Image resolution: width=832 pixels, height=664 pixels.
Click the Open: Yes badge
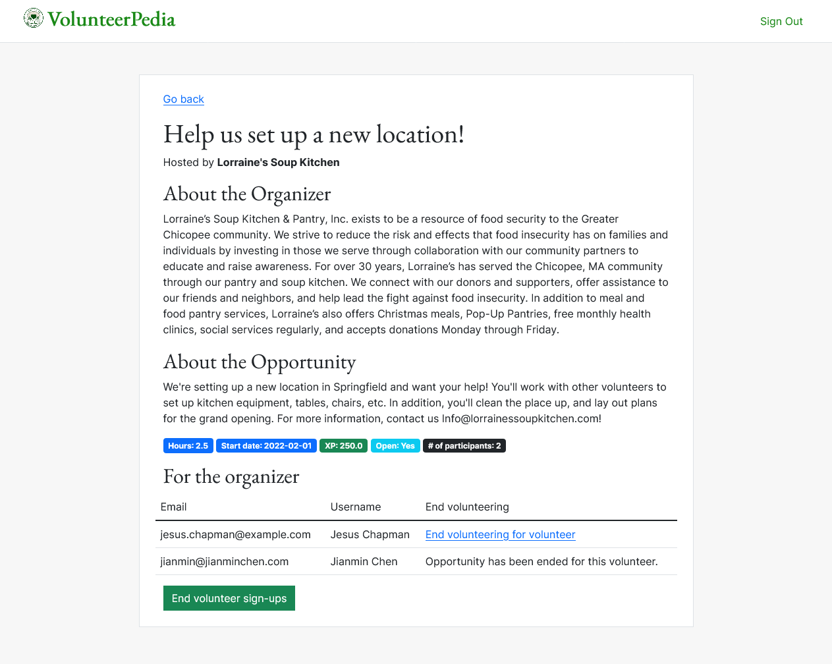tap(395, 446)
